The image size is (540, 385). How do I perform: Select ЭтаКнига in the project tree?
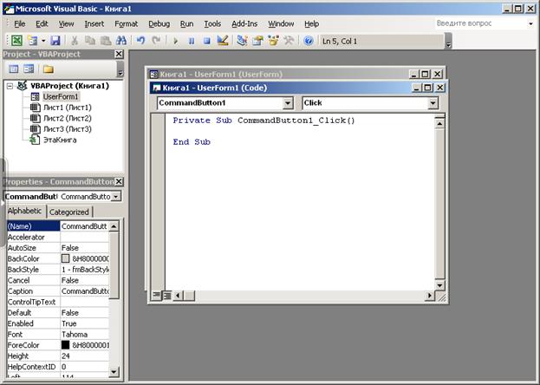(x=59, y=139)
